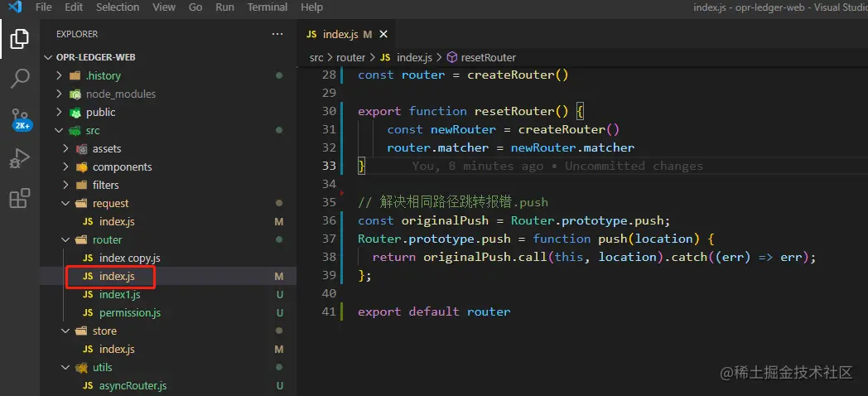This screenshot has height=396, width=868.
Task: Expand the node_modules folder
Action: 60,94
